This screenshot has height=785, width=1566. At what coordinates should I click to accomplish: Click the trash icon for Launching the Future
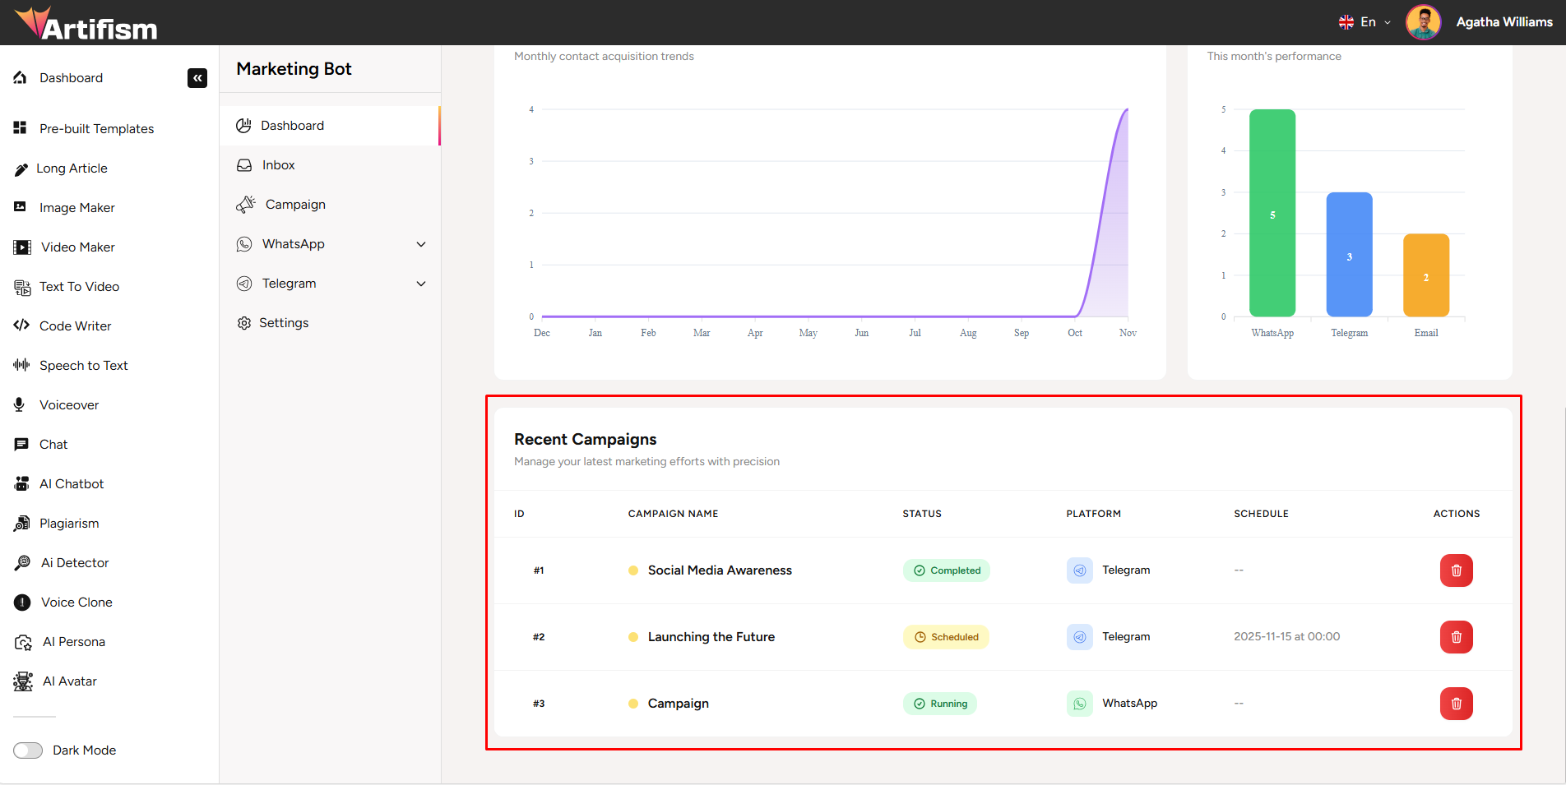tap(1456, 637)
